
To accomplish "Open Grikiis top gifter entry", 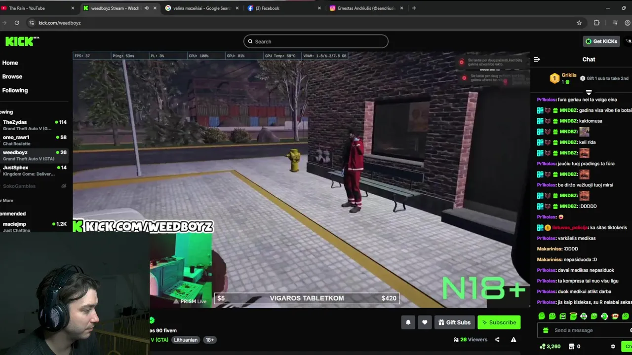I will pos(563,78).
